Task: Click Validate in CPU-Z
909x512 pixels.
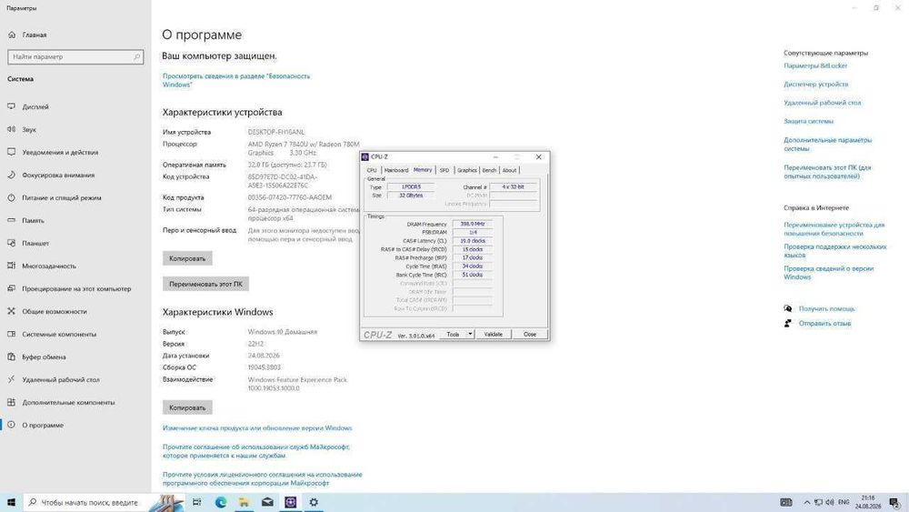Action: (x=494, y=334)
